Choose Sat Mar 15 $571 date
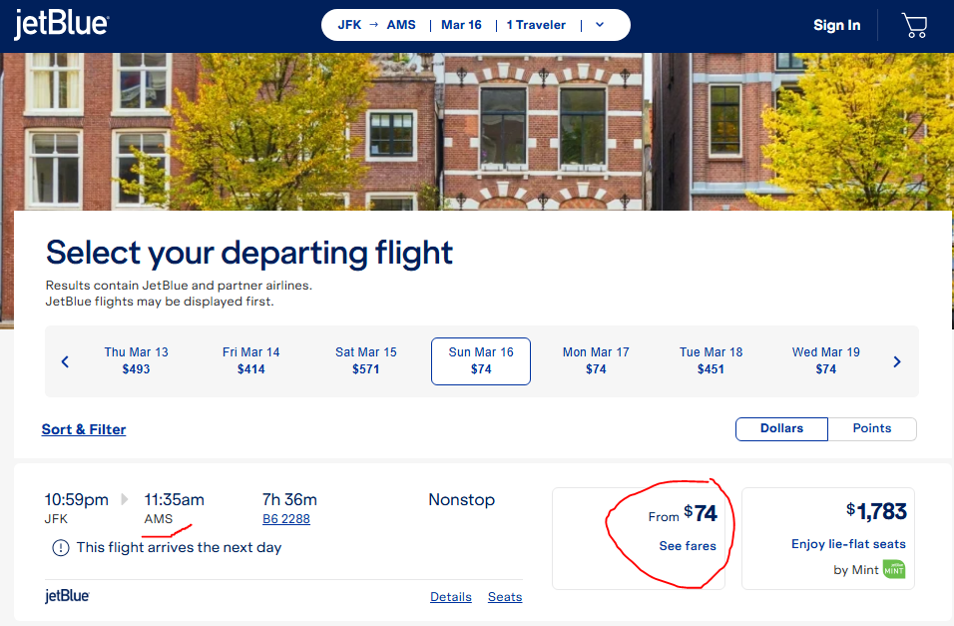 365,361
